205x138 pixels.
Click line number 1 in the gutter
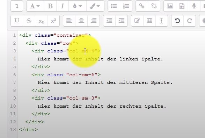tap(14, 35)
